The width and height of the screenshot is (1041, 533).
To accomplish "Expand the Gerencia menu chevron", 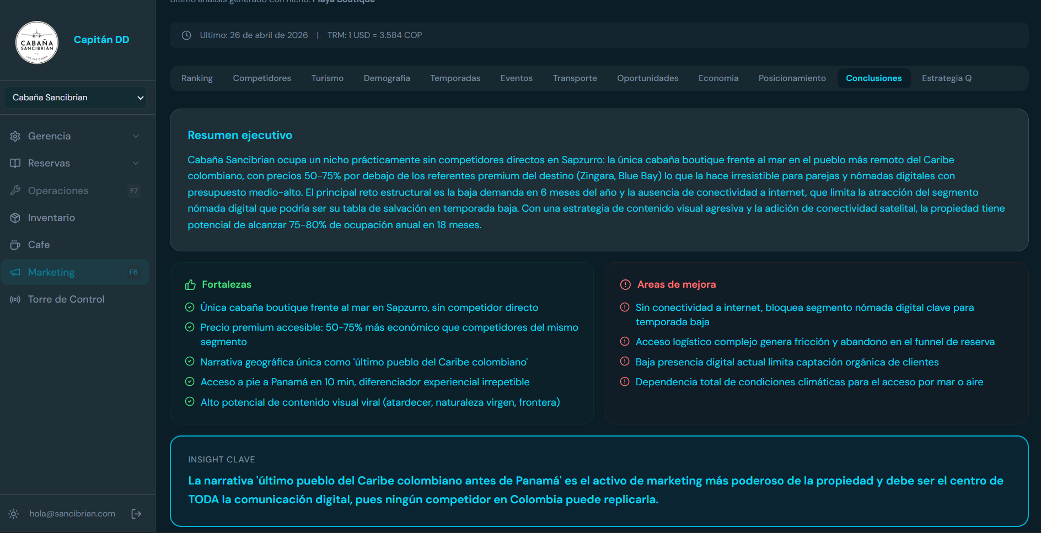I will (x=136, y=136).
